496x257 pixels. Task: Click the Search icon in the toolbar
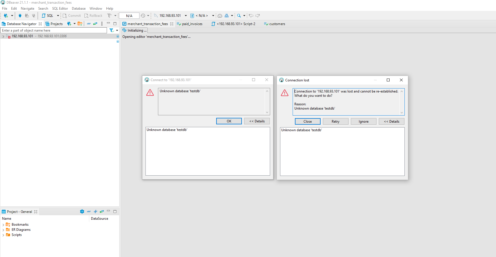[x=239, y=16]
